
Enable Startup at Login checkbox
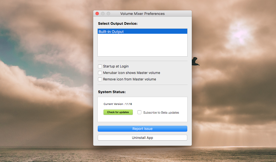pos(100,66)
